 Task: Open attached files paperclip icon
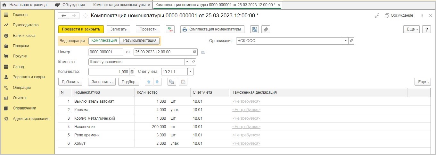266,29
